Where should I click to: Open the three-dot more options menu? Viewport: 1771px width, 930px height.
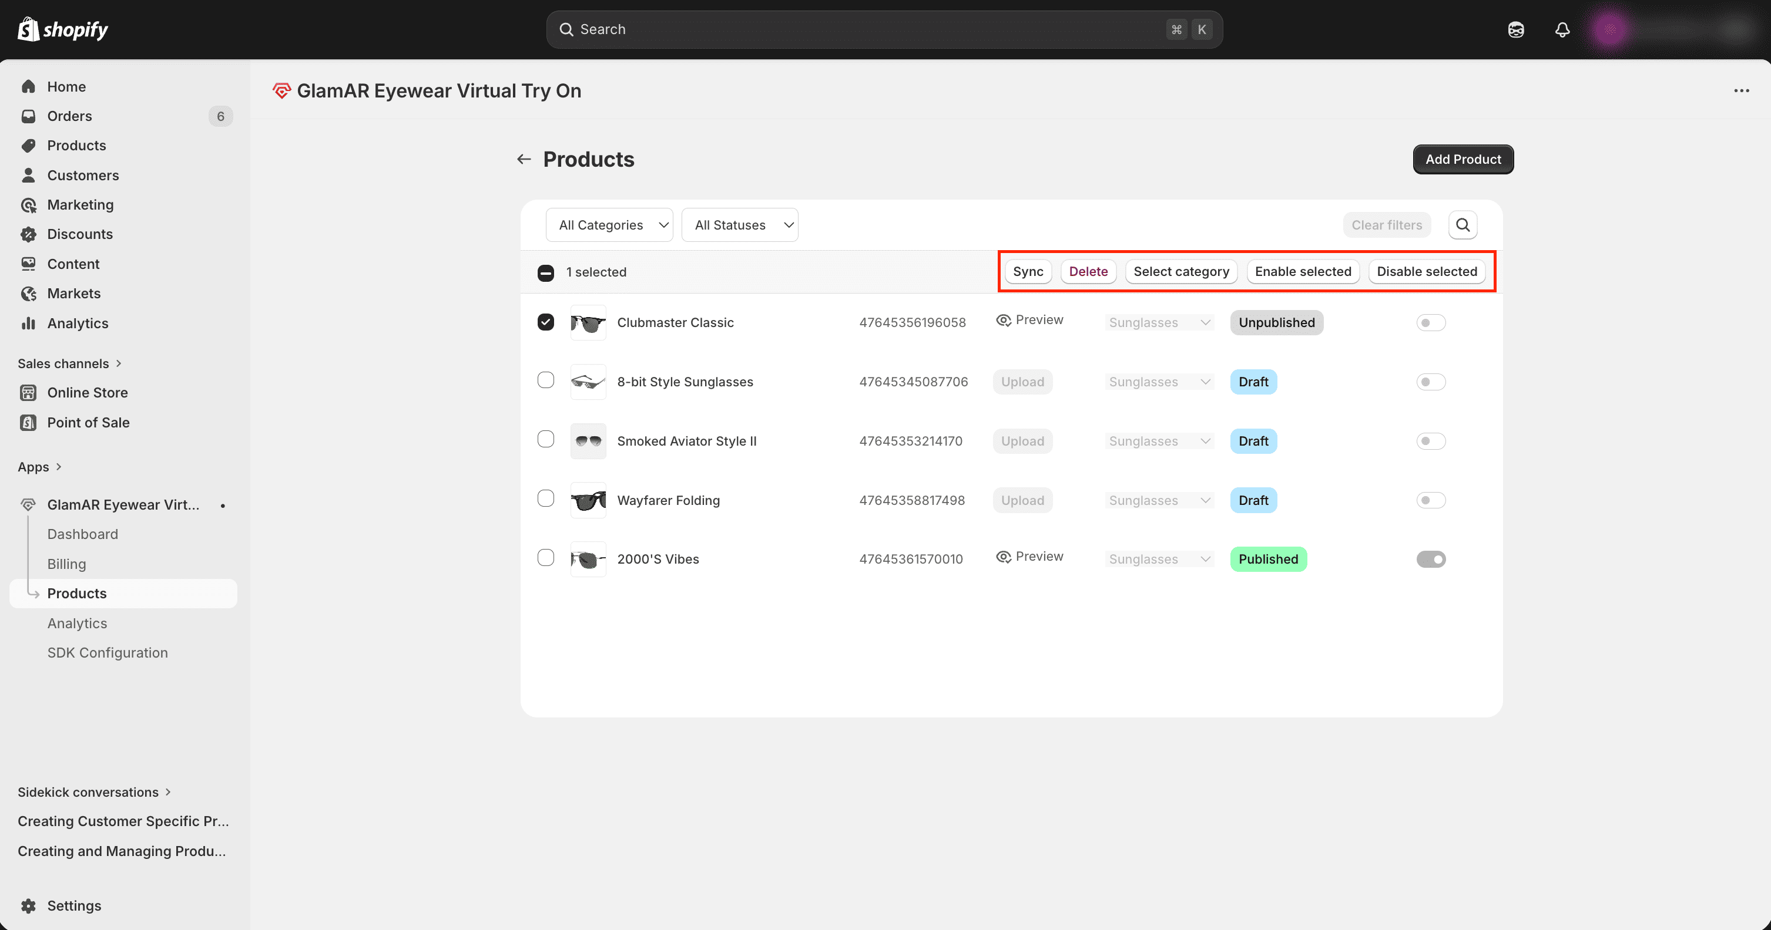tap(1741, 90)
